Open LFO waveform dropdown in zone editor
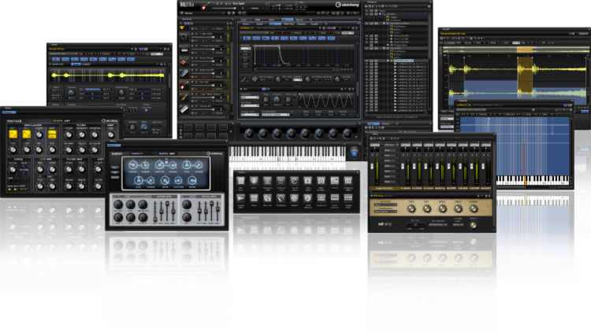The height and width of the screenshot is (332, 591). 250,97
